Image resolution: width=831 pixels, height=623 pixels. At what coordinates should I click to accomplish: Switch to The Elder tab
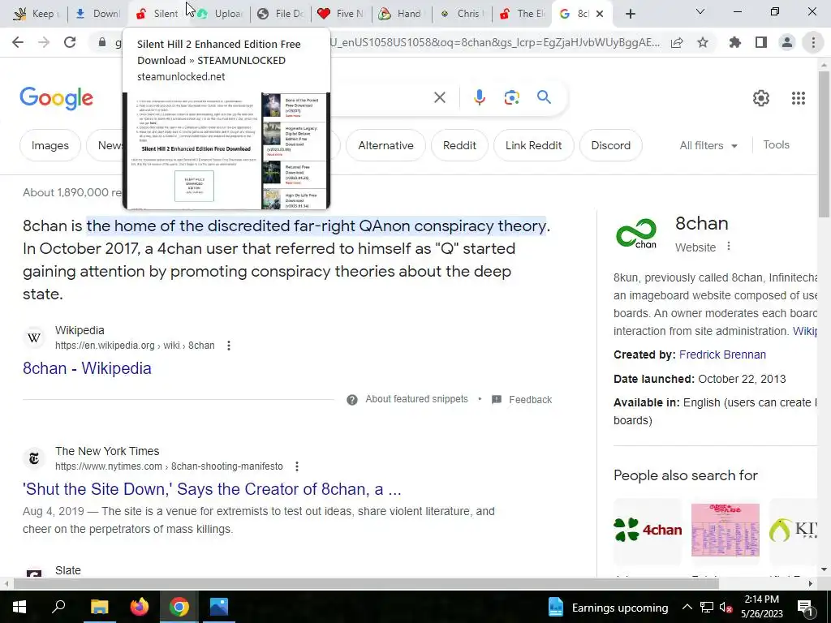522,14
